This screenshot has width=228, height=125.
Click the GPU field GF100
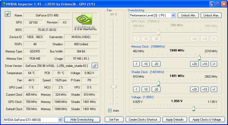pos(33,22)
